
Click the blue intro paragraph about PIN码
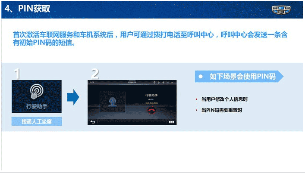point(150,39)
